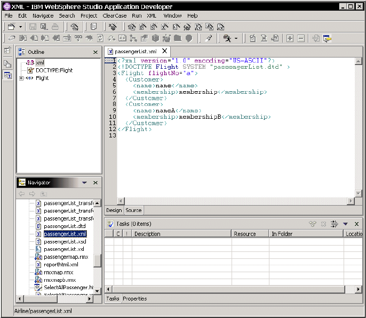The height and width of the screenshot is (318, 366).
Task: Click the Description column header in Tasks
Action: 147,234
